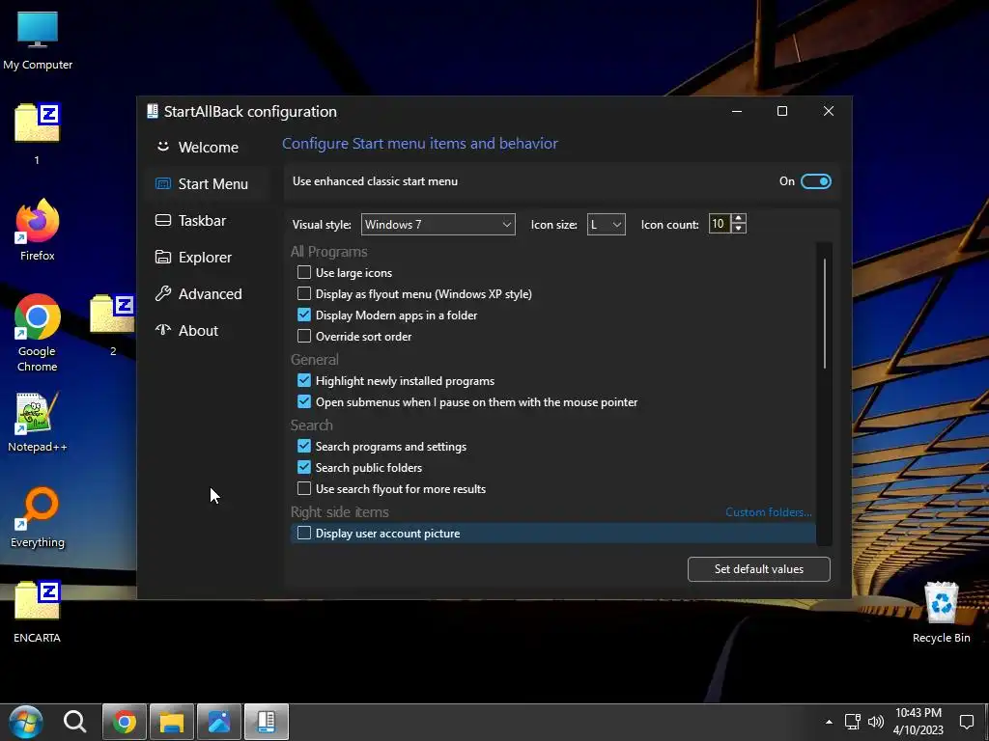This screenshot has height=741, width=989.
Task: Uncheck Display Modern apps in a folder
Action: coord(304,315)
